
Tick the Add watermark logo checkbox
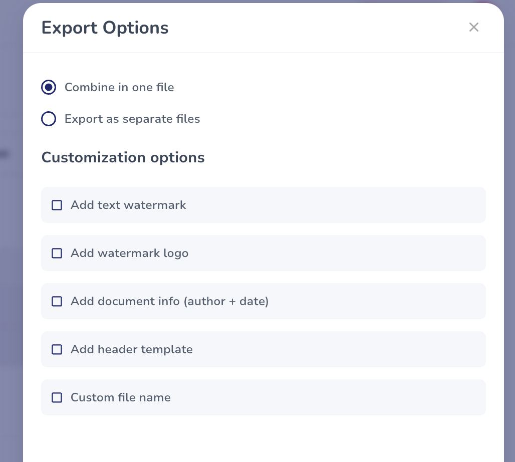[57, 253]
